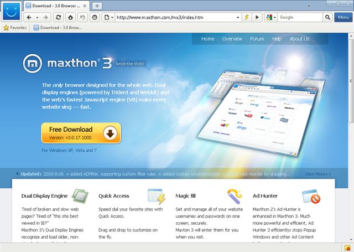Screen dimensions: 354x252
Task: Click the Quick Access lightning icon
Action: click(x=157, y=196)
